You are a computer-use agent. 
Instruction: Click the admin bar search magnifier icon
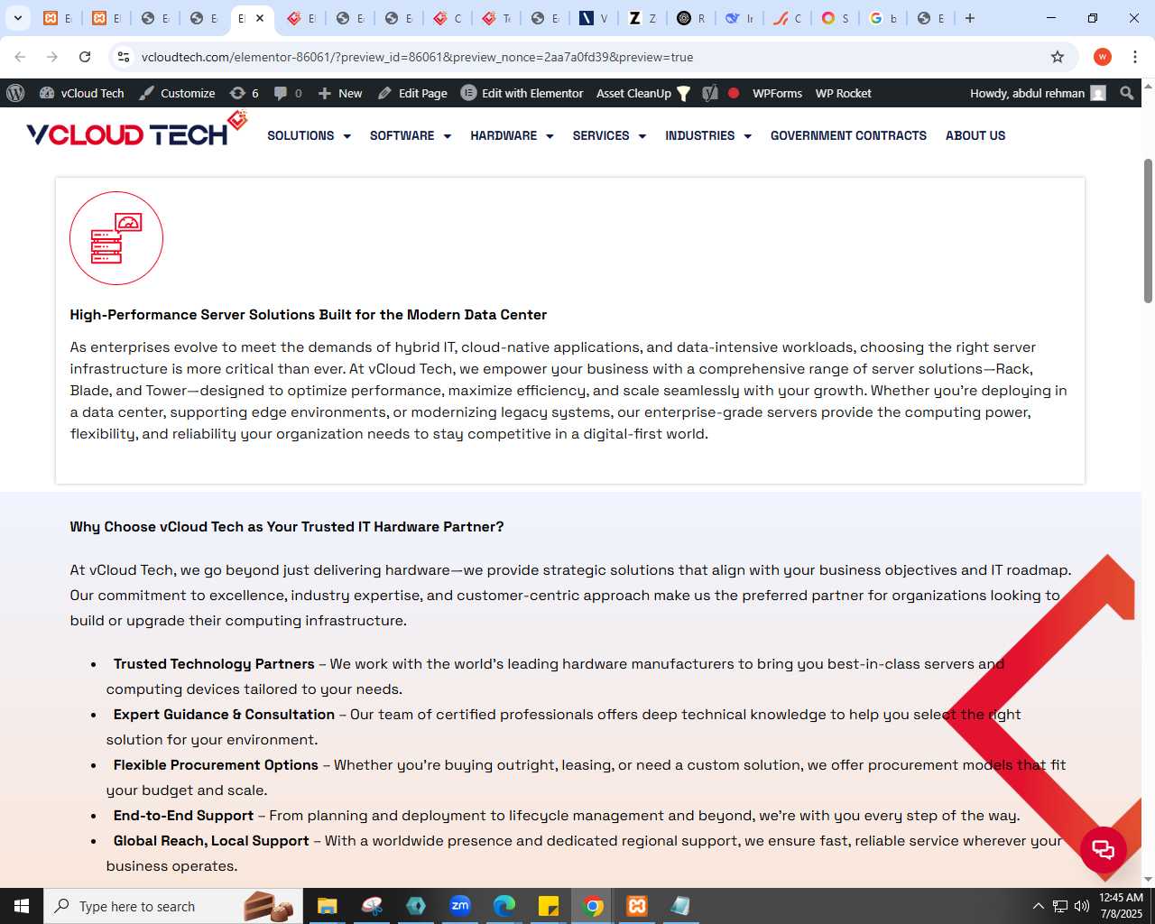click(1126, 93)
